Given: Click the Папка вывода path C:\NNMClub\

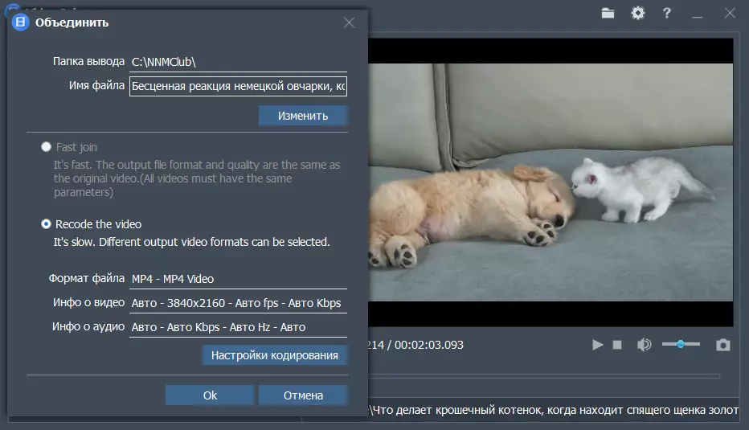Looking at the screenshot, I should [x=238, y=62].
